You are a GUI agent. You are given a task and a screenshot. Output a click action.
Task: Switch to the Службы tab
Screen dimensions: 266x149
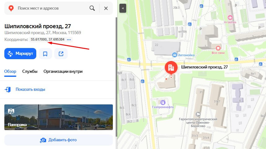coord(30,71)
